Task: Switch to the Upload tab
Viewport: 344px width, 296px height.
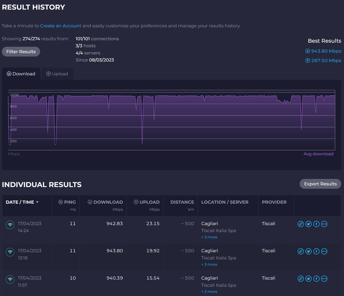Action: pos(57,74)
